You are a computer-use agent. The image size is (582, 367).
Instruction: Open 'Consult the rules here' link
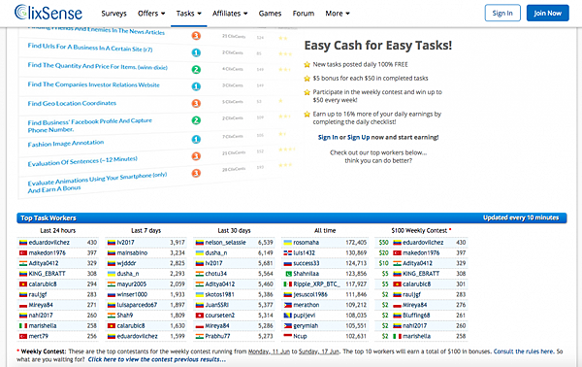click(x=524, y=351)
